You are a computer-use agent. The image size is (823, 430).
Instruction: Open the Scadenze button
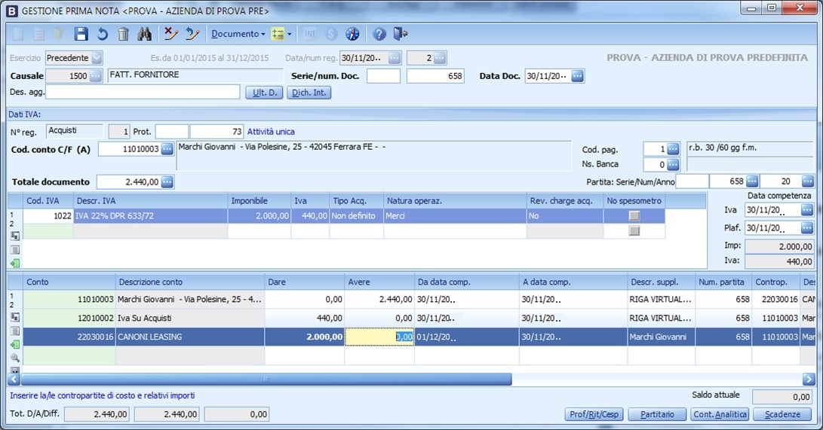[782, 414]
